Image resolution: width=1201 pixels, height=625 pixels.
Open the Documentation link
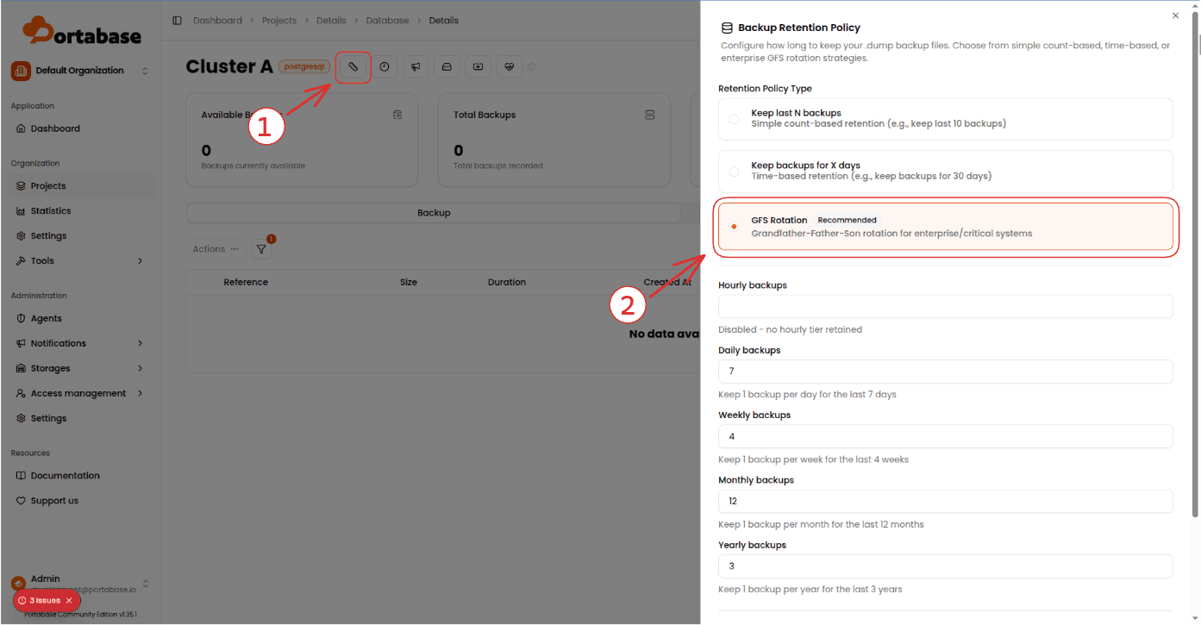(x=79, y=475)
